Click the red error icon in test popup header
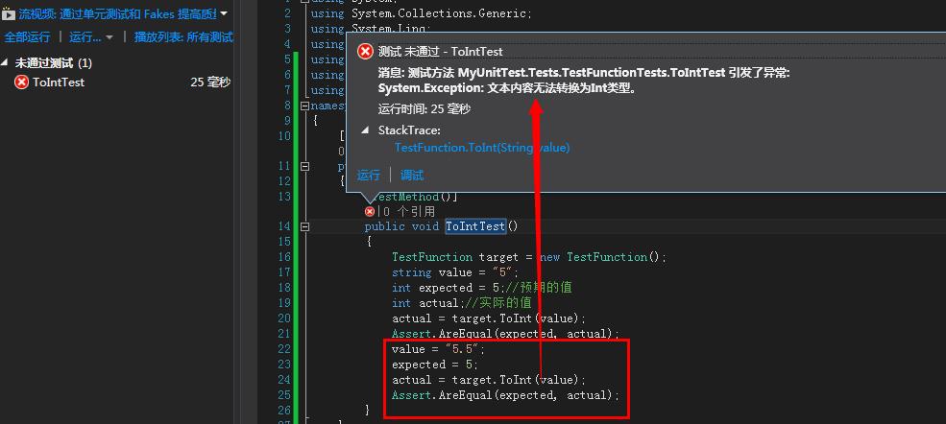The height and width of the screenshot is (424, 946). (x=365, y=52)
